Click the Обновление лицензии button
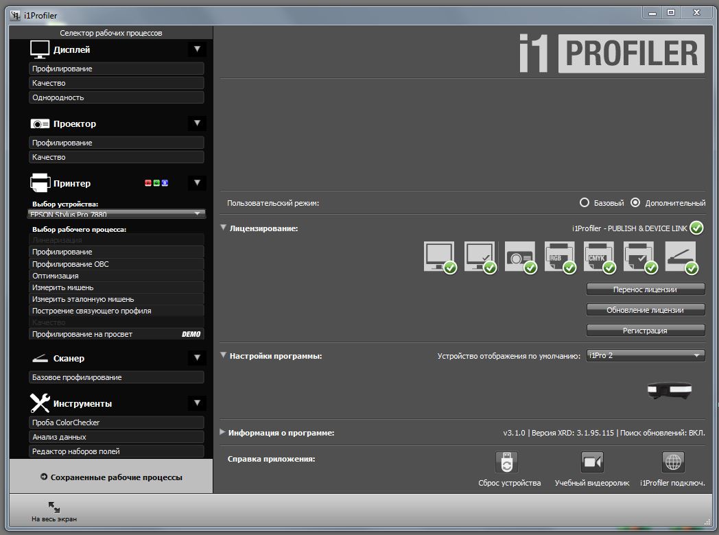 point(646,310)
